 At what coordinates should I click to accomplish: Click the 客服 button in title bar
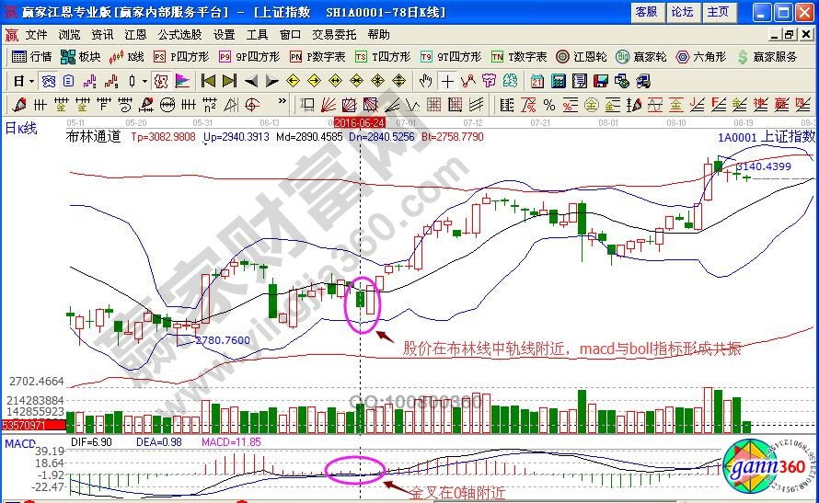point(647,12)
